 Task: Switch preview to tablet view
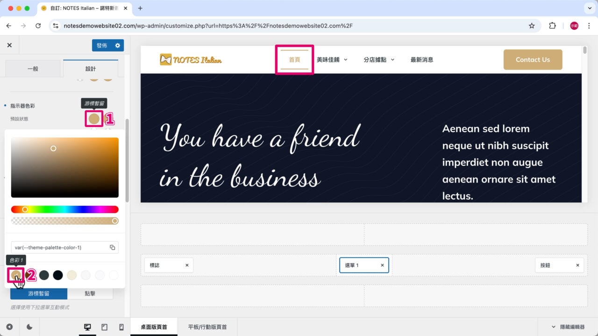coord(104,327)
